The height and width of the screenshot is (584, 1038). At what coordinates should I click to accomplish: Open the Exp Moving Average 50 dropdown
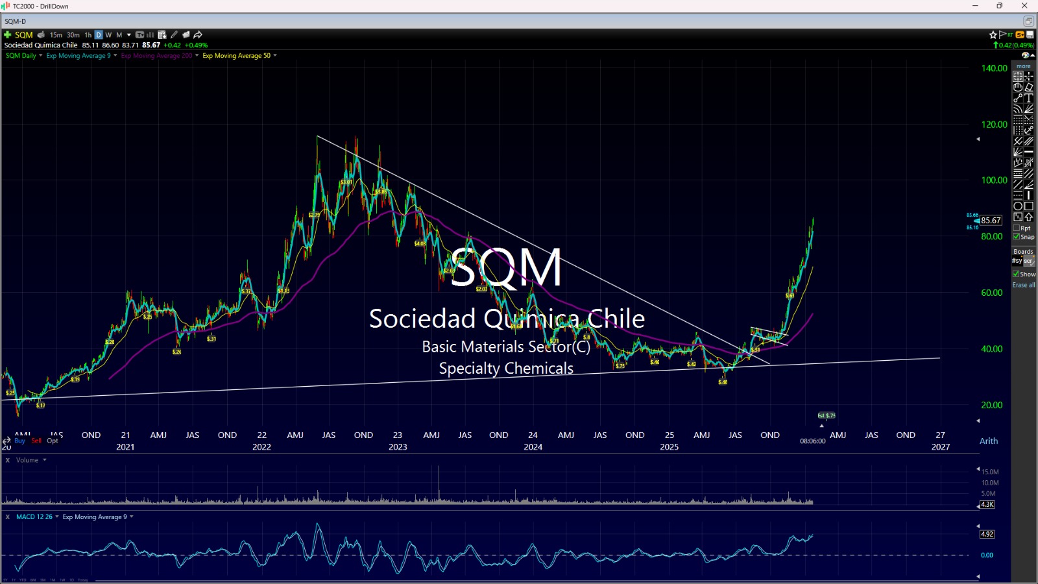[x=275, y=56]
